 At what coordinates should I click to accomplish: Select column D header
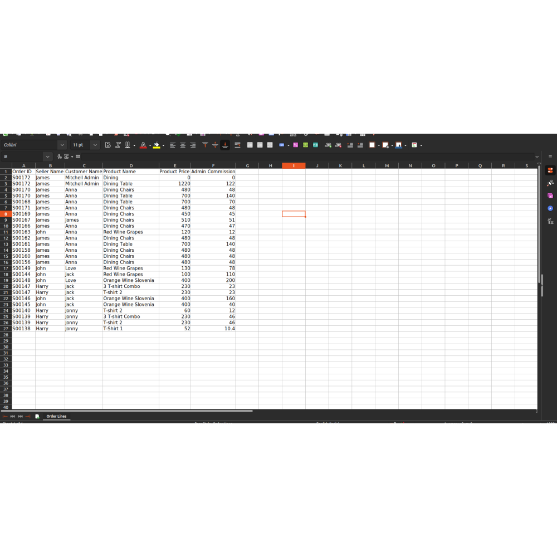point(131,165)
